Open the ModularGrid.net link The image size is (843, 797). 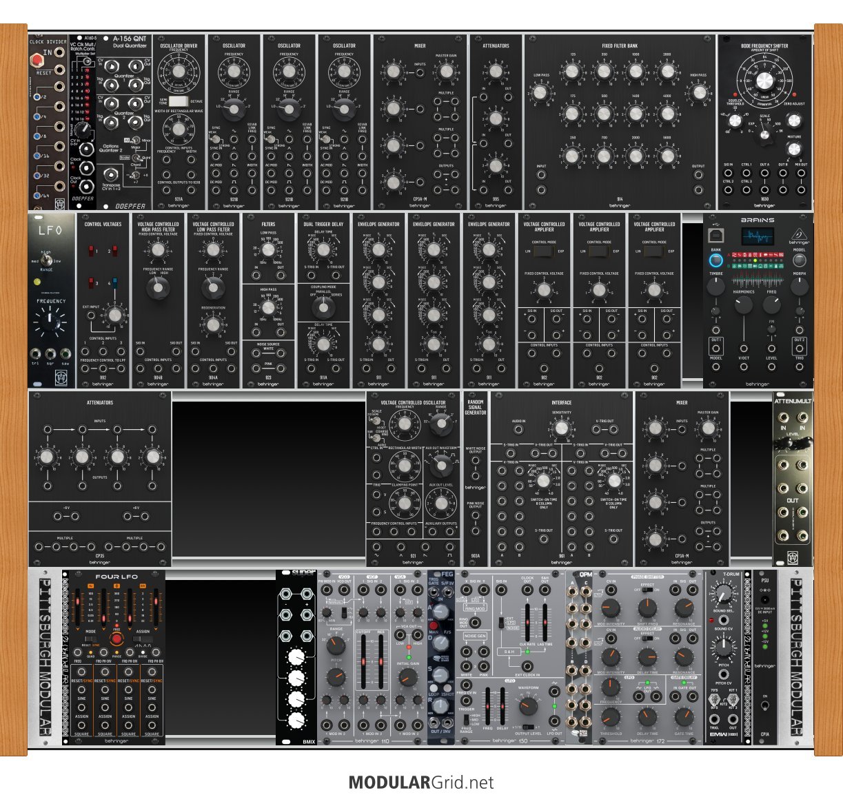421,783
